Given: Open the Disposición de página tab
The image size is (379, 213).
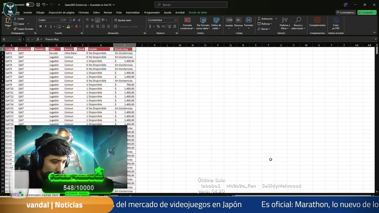Looking at the screenshot, I should (x=62, y=12).
